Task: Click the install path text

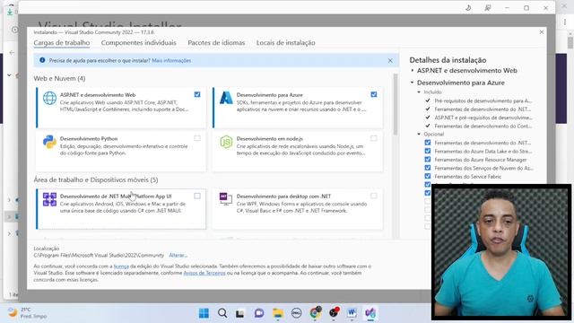Action: click(99, 255)
